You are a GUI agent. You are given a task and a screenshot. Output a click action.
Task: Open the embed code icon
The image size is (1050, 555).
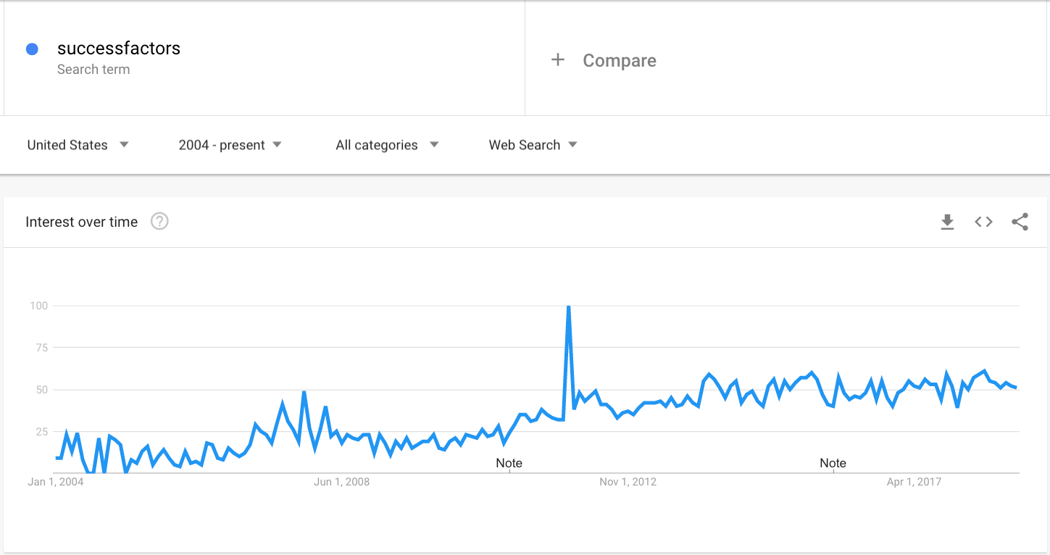click(x=983, y=222)
